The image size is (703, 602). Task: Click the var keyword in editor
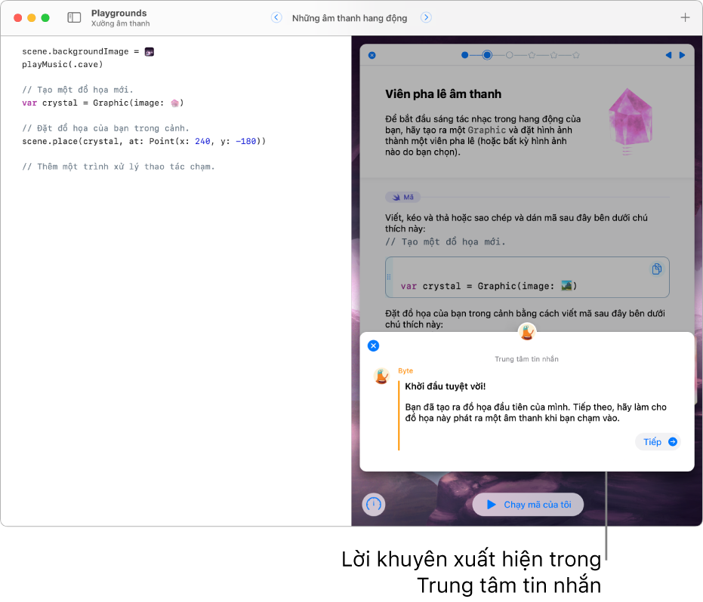click(x=29, y=103)
